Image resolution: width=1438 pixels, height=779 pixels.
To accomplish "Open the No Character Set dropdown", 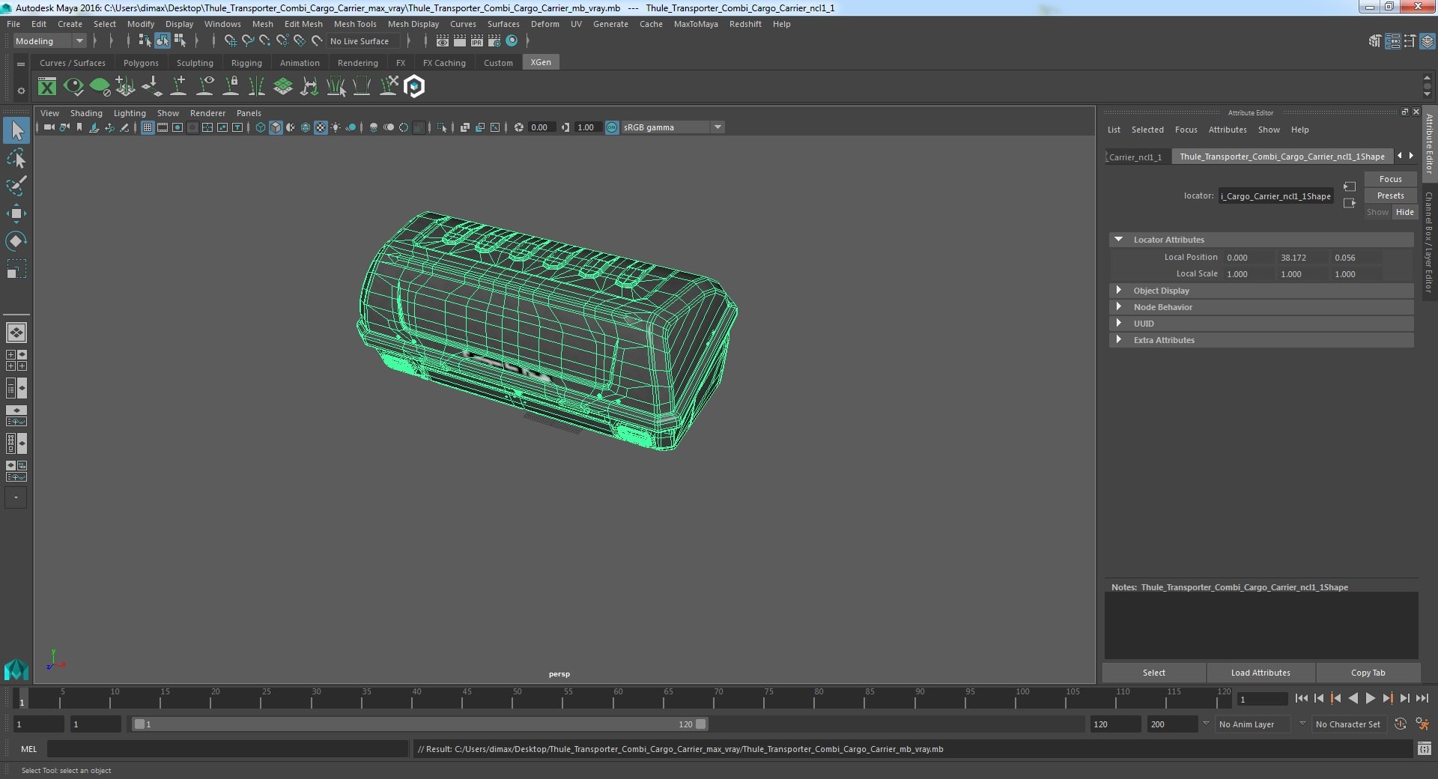I will 1348,724.
